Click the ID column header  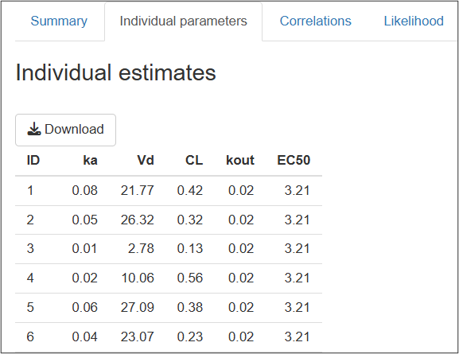pyautogui.click(x=33, y=160)
